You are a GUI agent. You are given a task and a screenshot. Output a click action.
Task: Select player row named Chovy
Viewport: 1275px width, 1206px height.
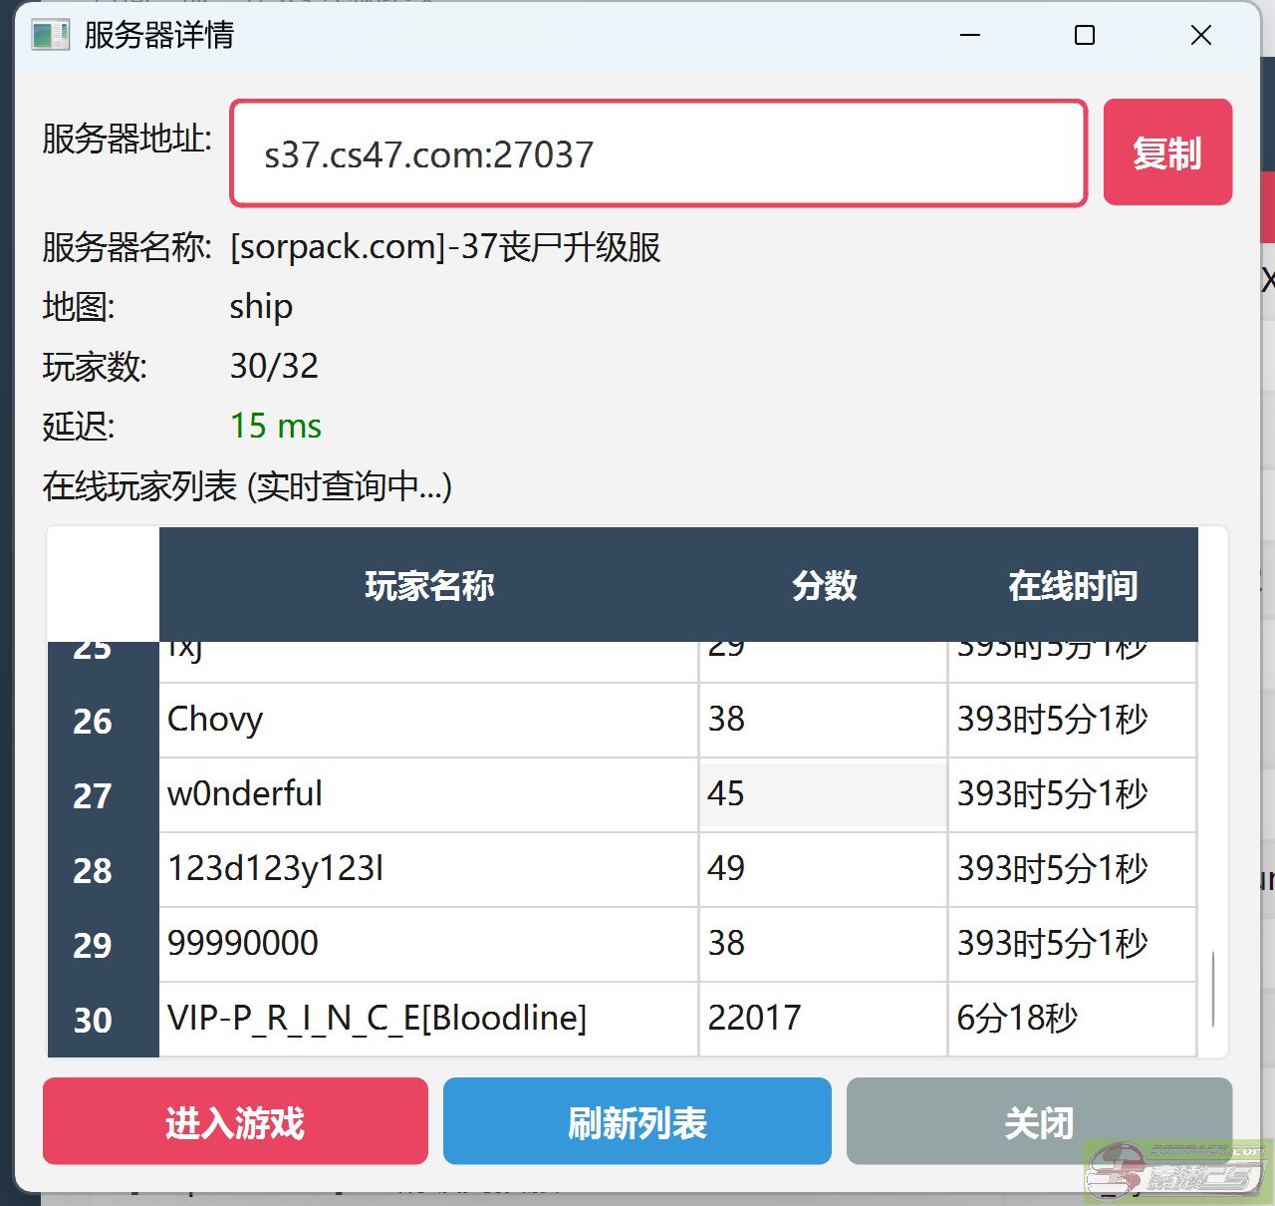(x=428, y=720)
